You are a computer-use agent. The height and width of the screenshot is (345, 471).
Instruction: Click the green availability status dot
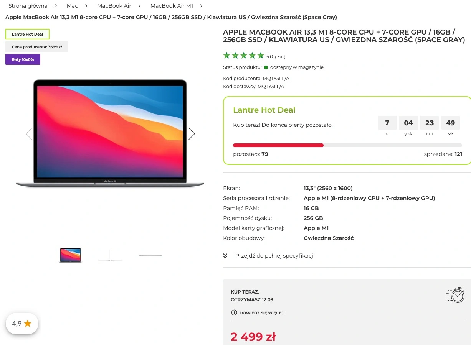point(266,67)
